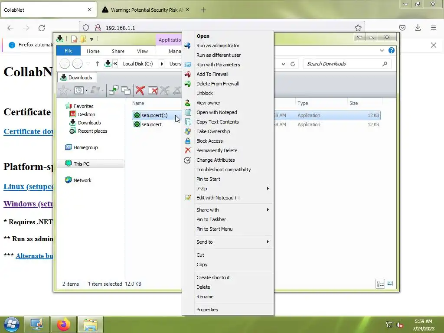Click the Windows (setupcert) link
The image size is (444, 333).
coord(28,204)
